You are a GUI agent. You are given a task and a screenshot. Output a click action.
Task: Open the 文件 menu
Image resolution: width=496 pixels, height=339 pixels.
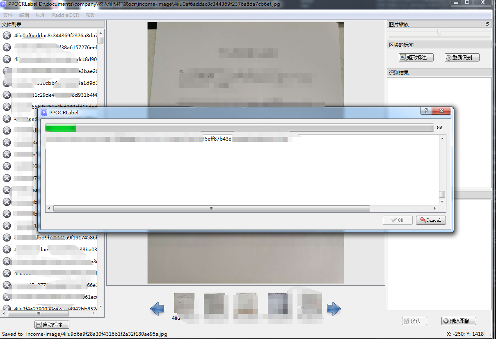point(8,15)
